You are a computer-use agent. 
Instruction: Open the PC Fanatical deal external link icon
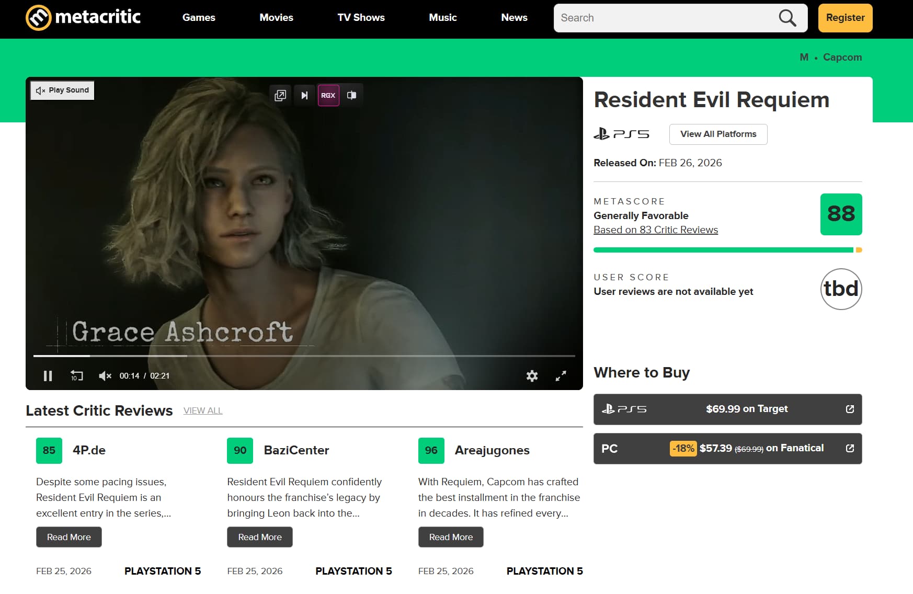pyautogui.click(x=851, y=448)
